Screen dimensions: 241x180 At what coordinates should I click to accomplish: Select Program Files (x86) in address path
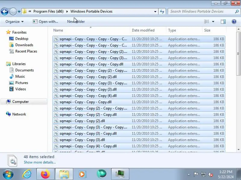click(x=49, y=11)
